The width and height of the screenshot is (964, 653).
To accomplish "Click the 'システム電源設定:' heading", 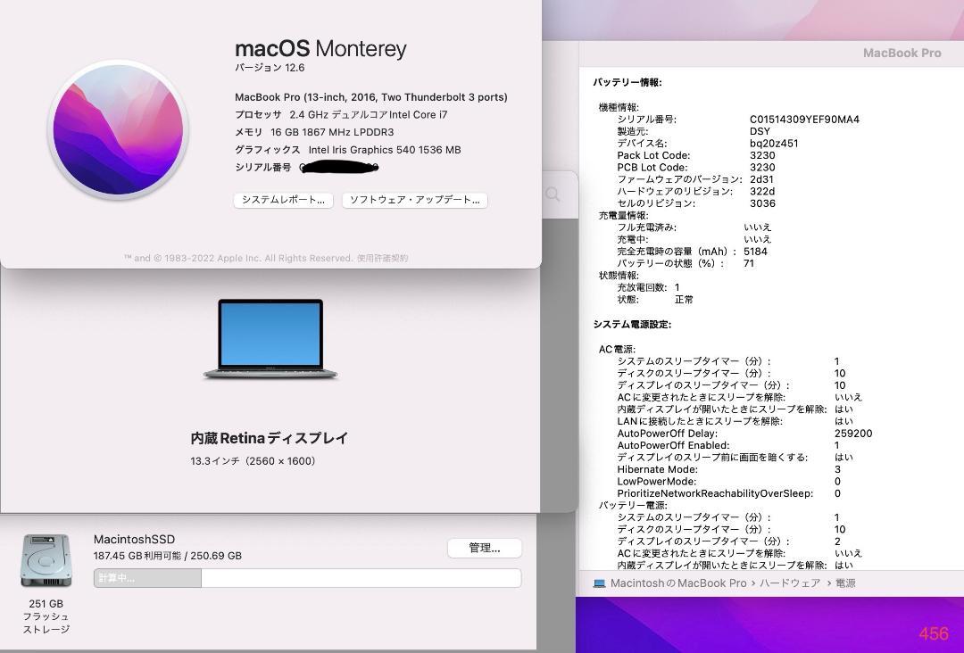I will point(632,325).
